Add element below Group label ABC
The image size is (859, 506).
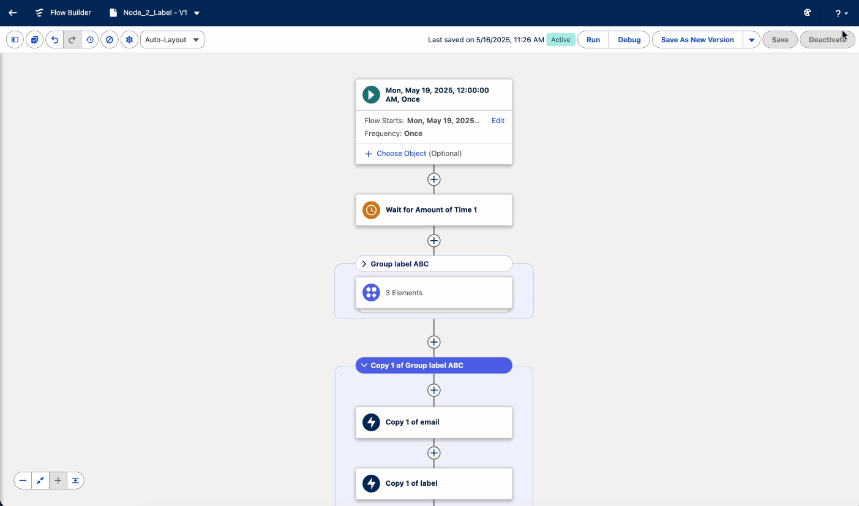[433, 342]
